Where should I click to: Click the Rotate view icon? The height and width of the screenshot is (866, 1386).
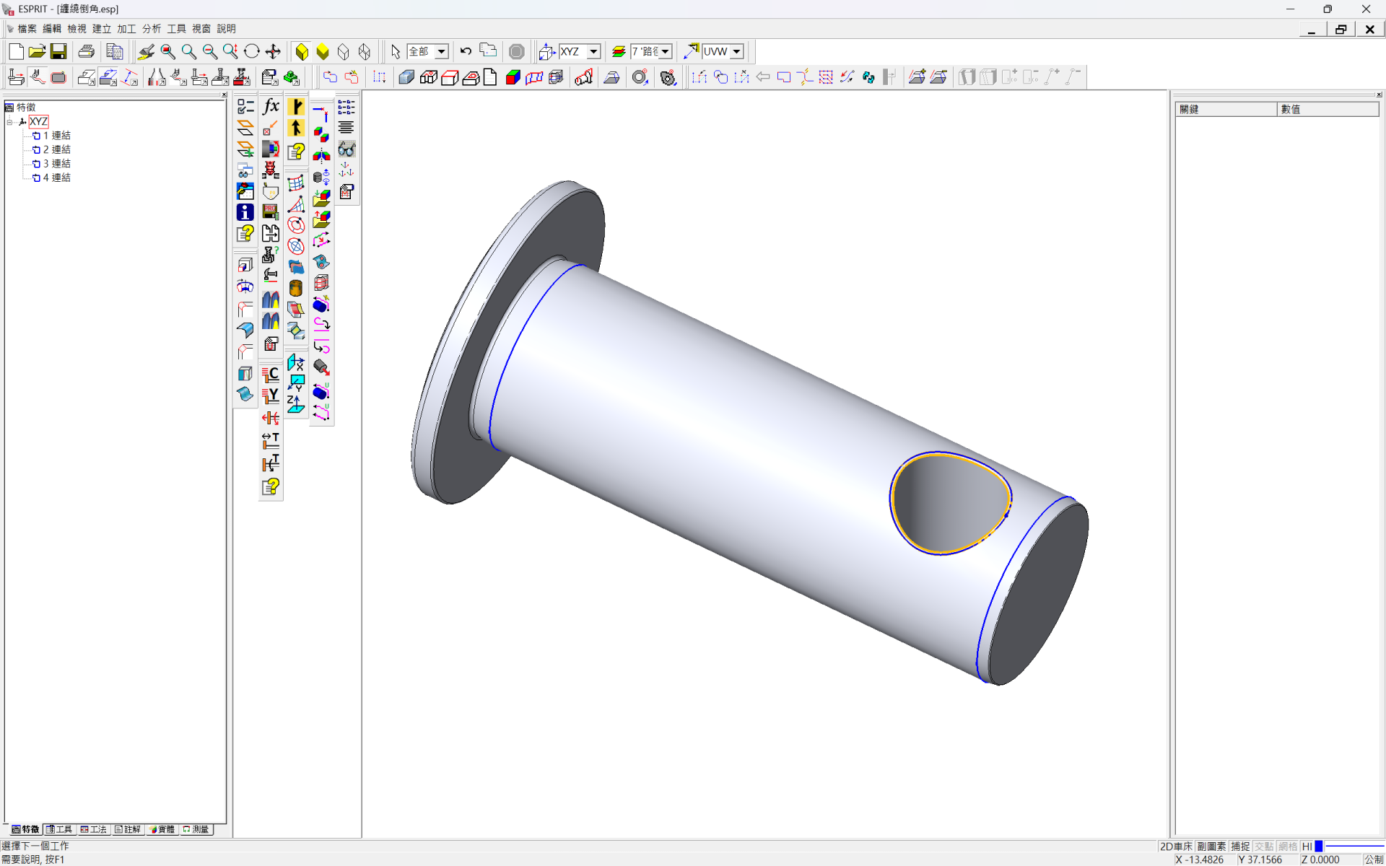251,51
